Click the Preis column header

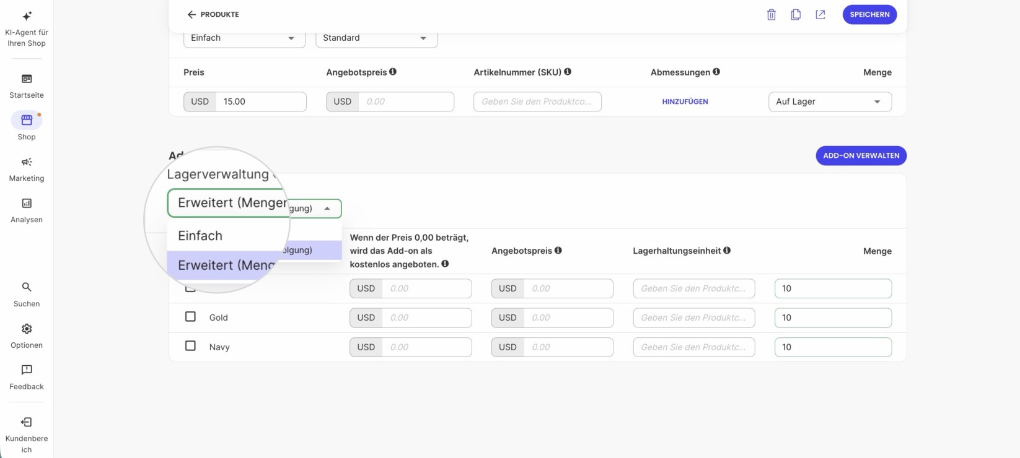194,72
